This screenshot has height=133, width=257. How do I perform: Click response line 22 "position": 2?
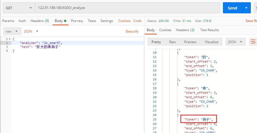[196, 106]
